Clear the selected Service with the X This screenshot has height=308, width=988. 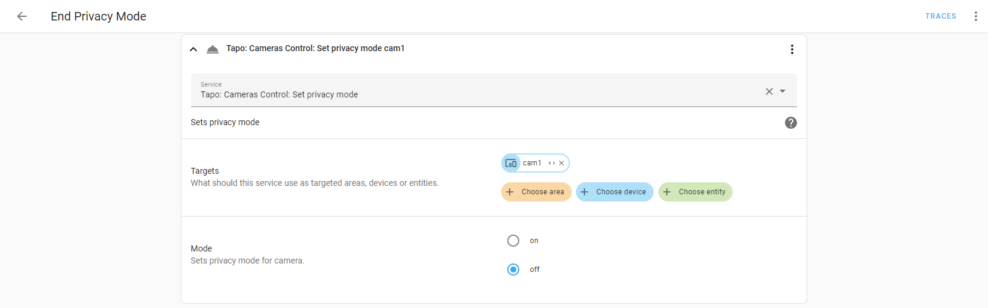[x=769, y=91]
